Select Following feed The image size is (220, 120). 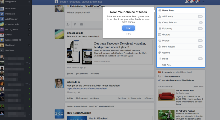(181, 29)
